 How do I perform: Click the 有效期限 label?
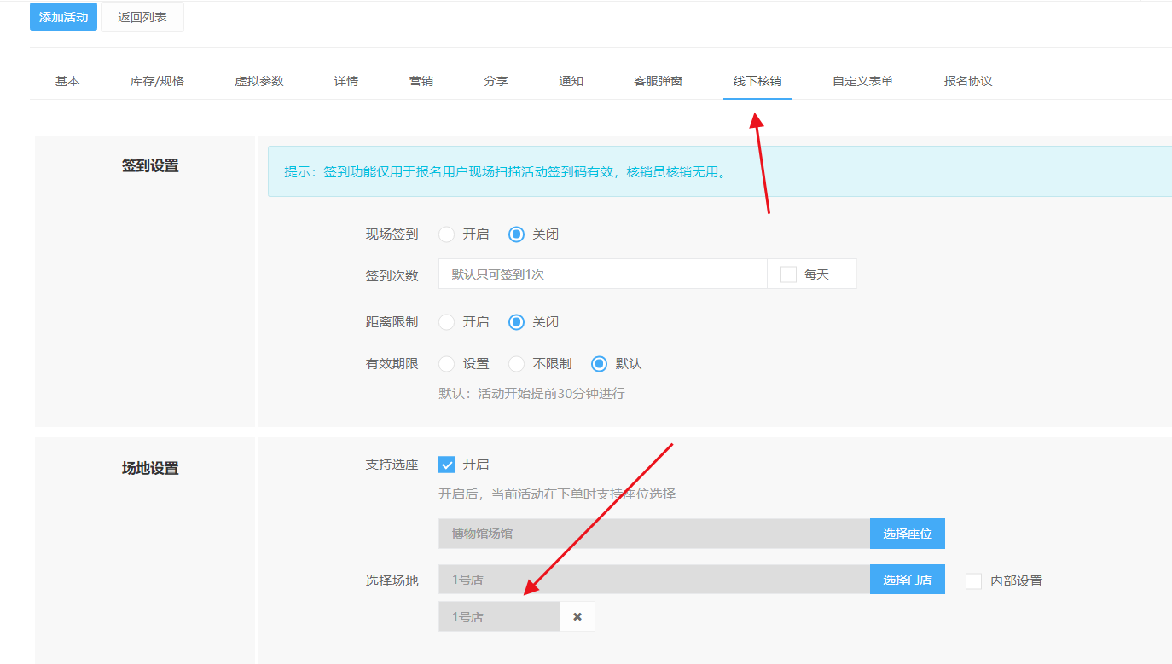tap(392, 364)
